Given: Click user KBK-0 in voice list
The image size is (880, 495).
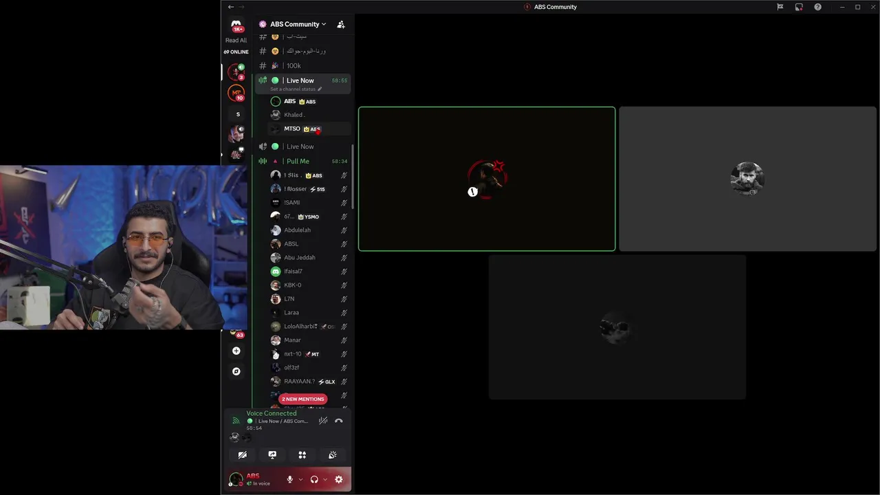Looking at the screenshot, I should click(309, 285).
